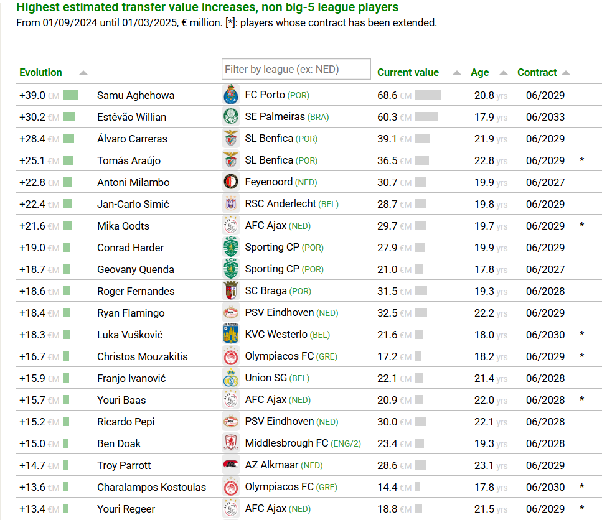
Task: Sort by Age column arrow
Action: 504,73
